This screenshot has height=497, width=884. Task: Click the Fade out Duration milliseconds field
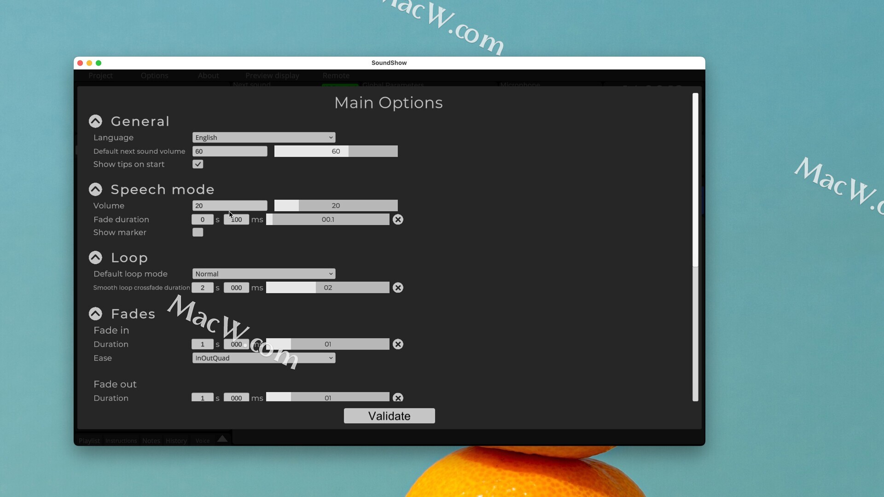tap(236, 397)
